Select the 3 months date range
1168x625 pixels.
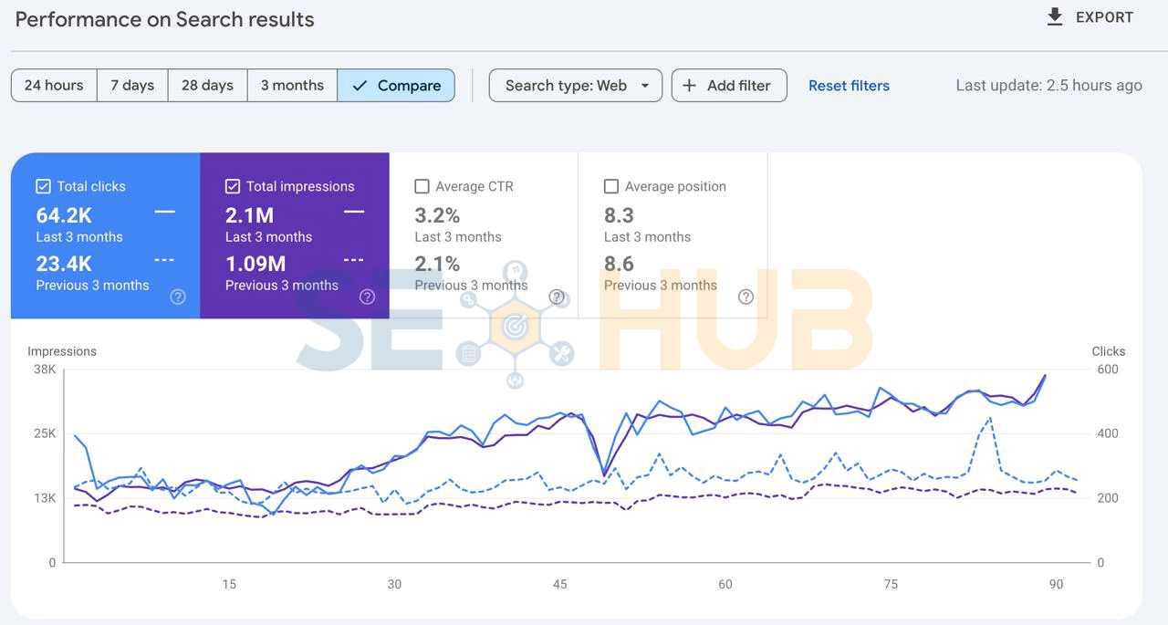click(x=292, y=86)
